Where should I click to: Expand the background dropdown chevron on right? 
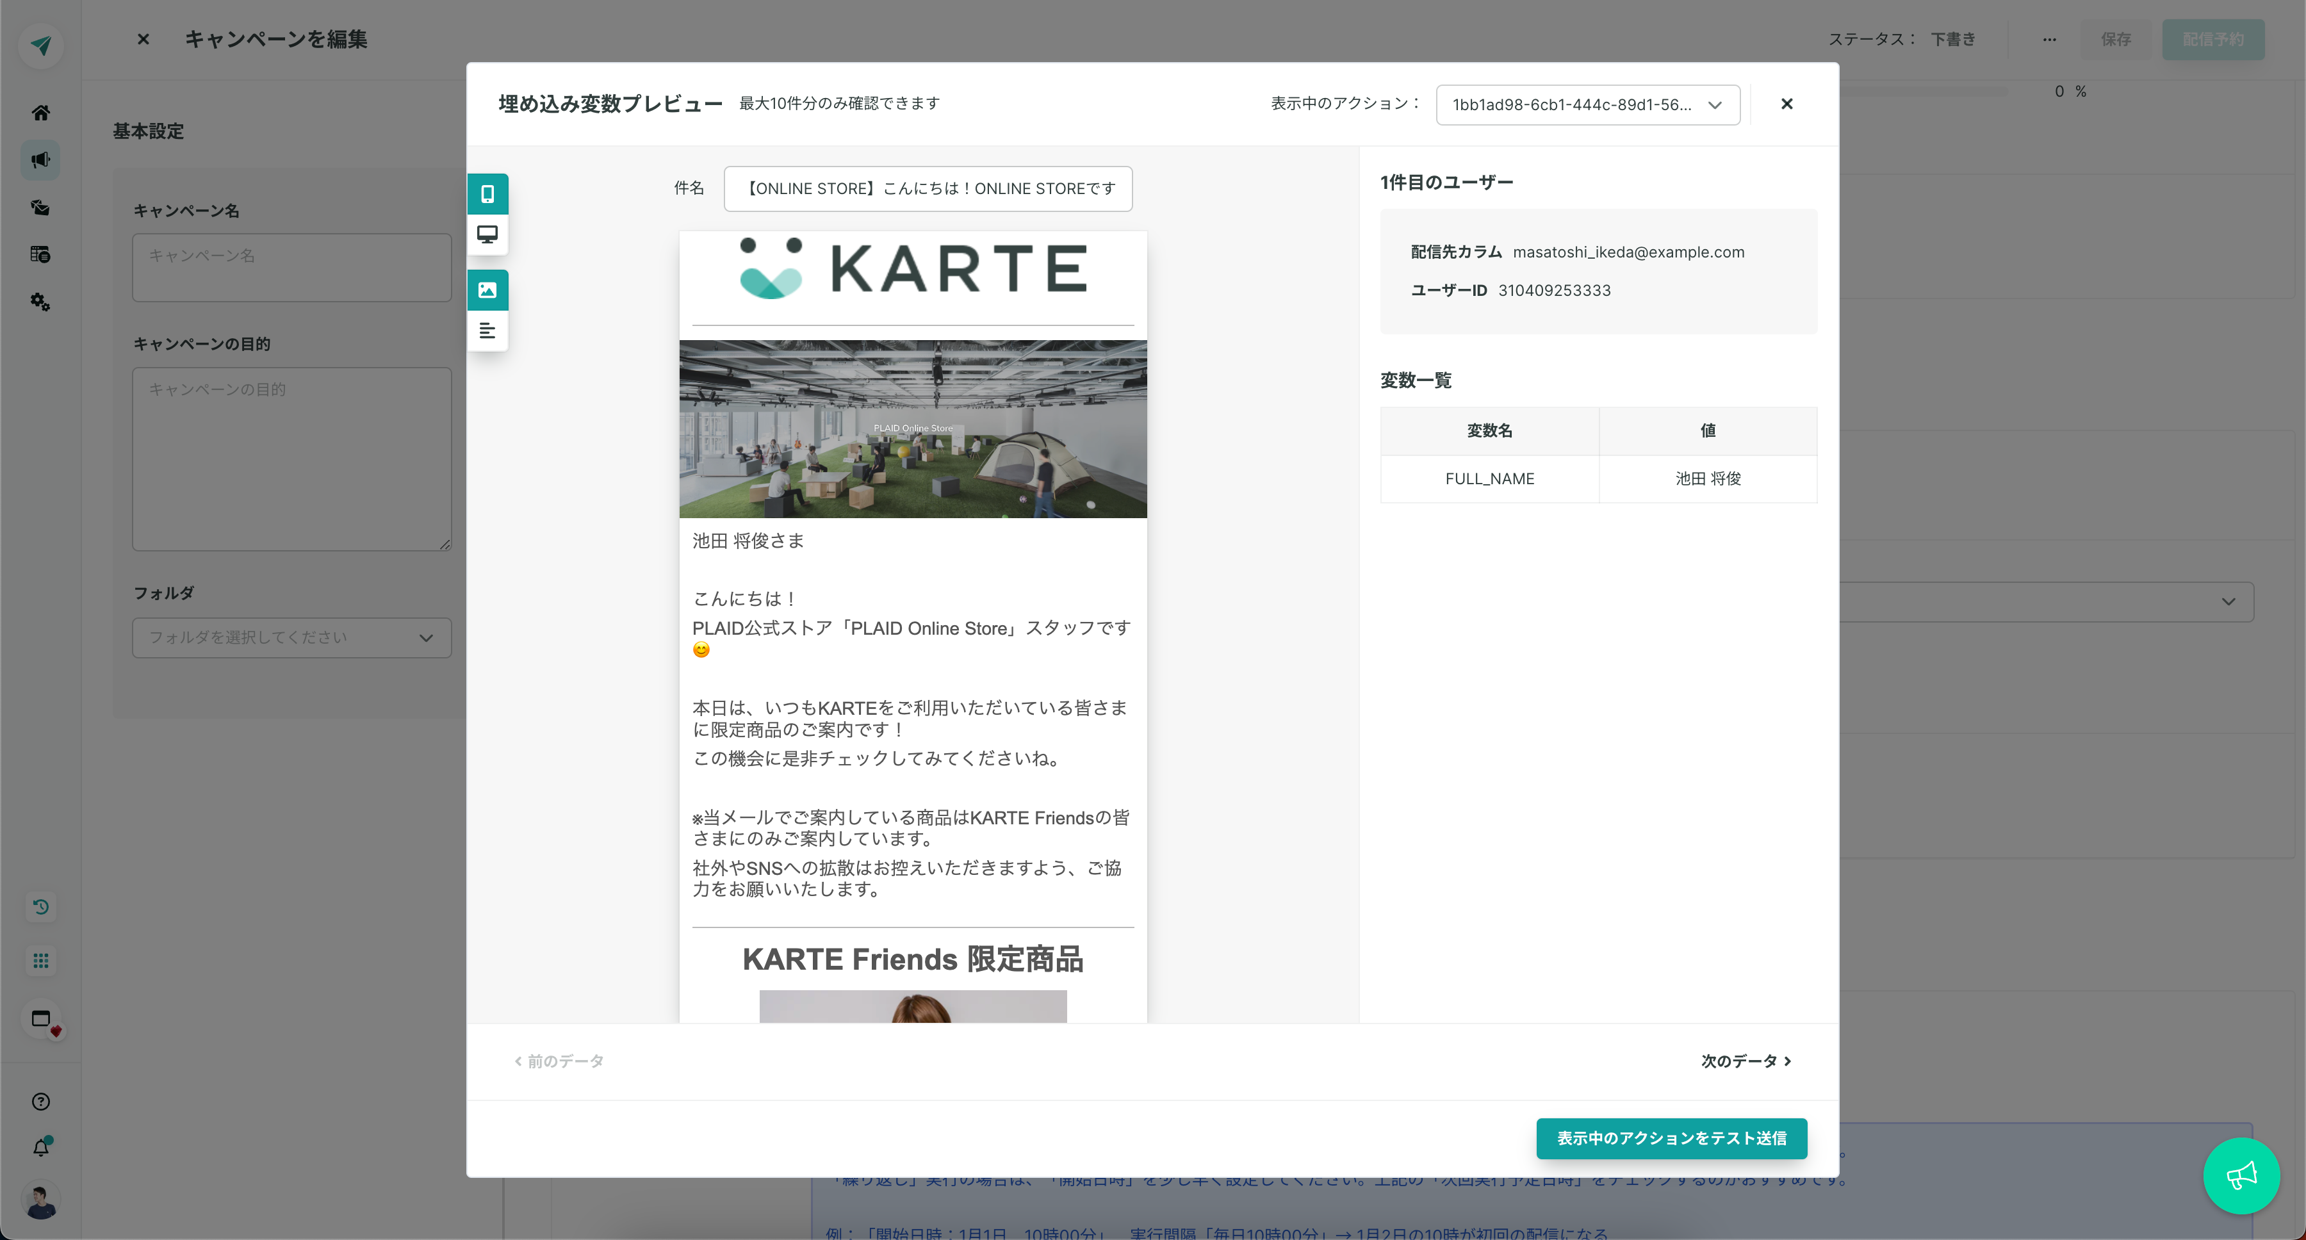click(2228, 601)
